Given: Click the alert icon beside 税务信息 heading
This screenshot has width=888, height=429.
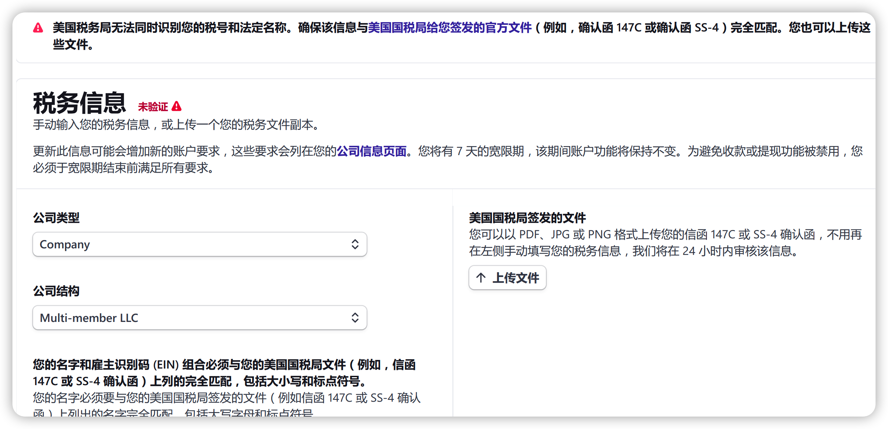Looking at the screenshot, I should (177, 107).
